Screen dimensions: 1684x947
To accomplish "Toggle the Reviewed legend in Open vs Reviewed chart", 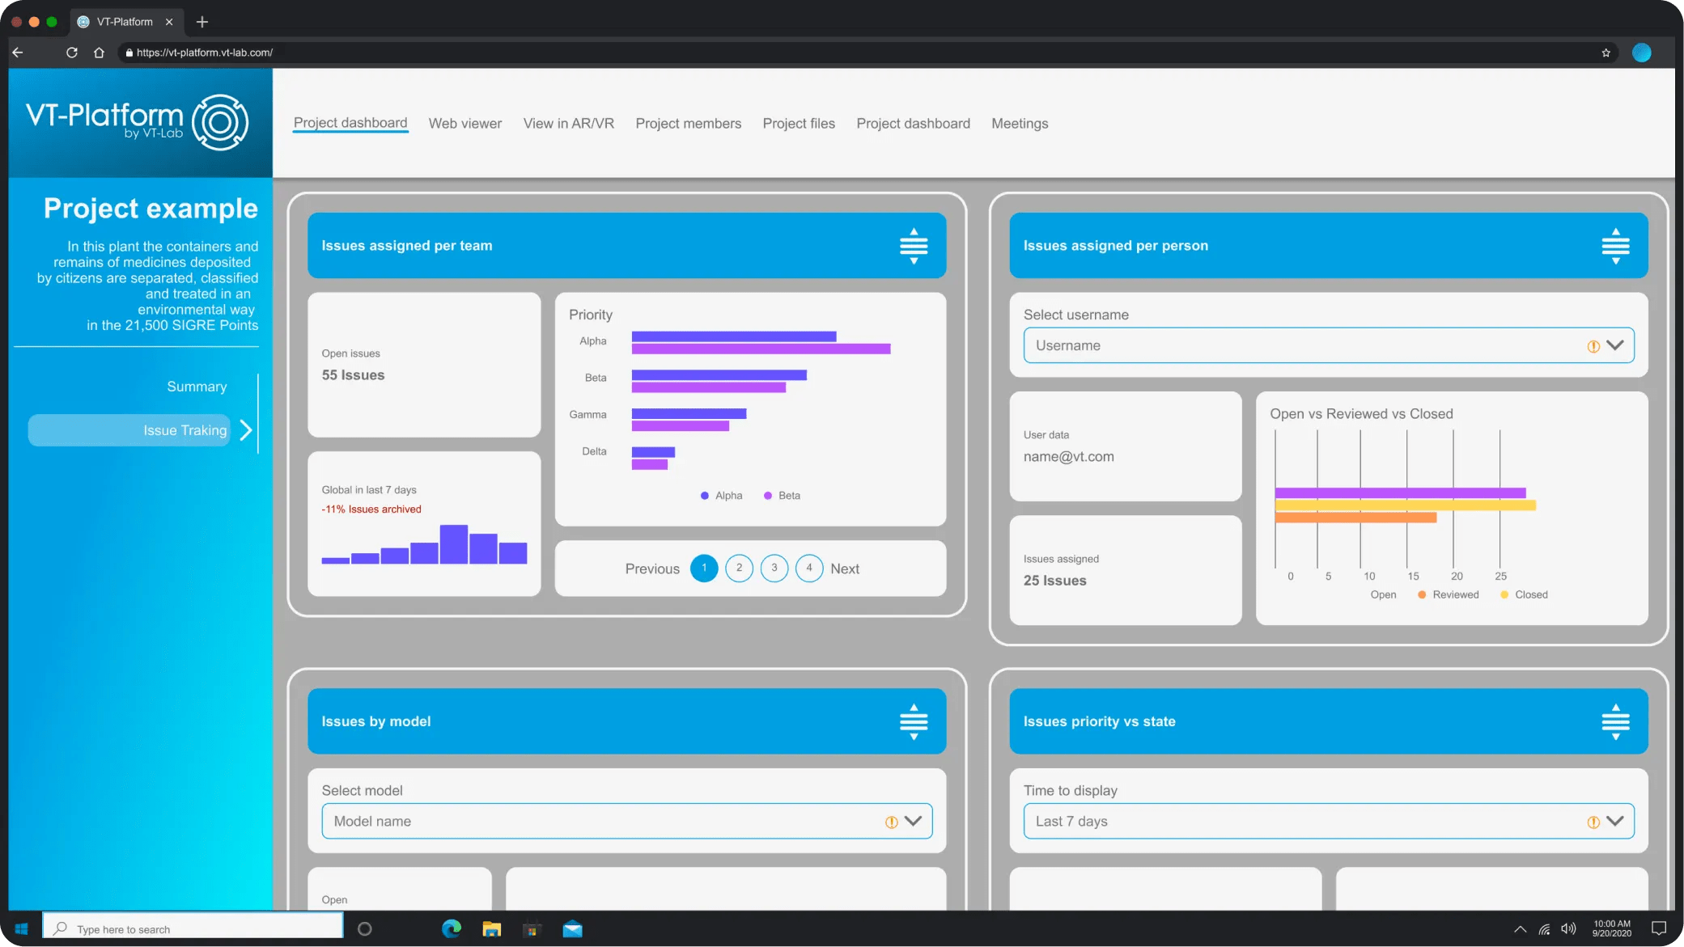I will point(1448,594).
